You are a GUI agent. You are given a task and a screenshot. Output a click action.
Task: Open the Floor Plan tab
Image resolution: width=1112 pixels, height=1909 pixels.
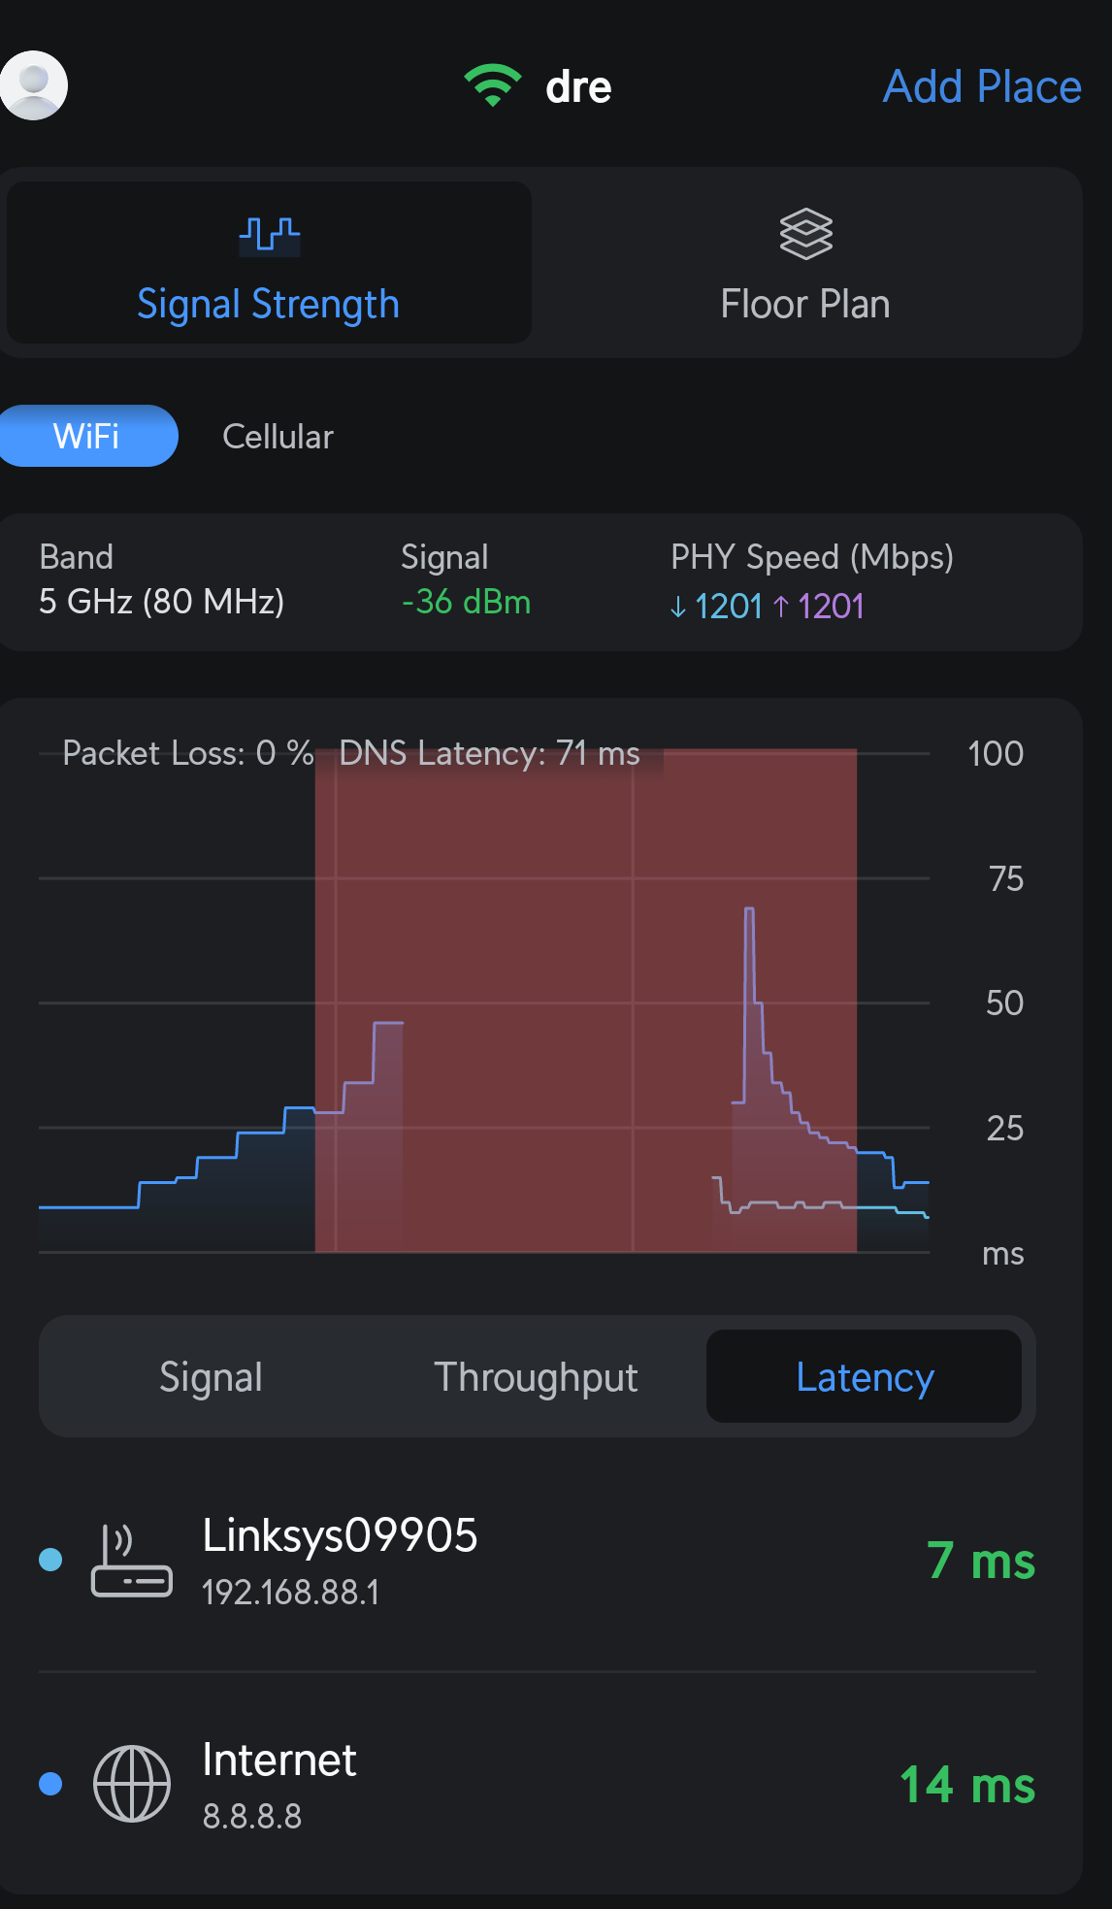pos(805,304)
